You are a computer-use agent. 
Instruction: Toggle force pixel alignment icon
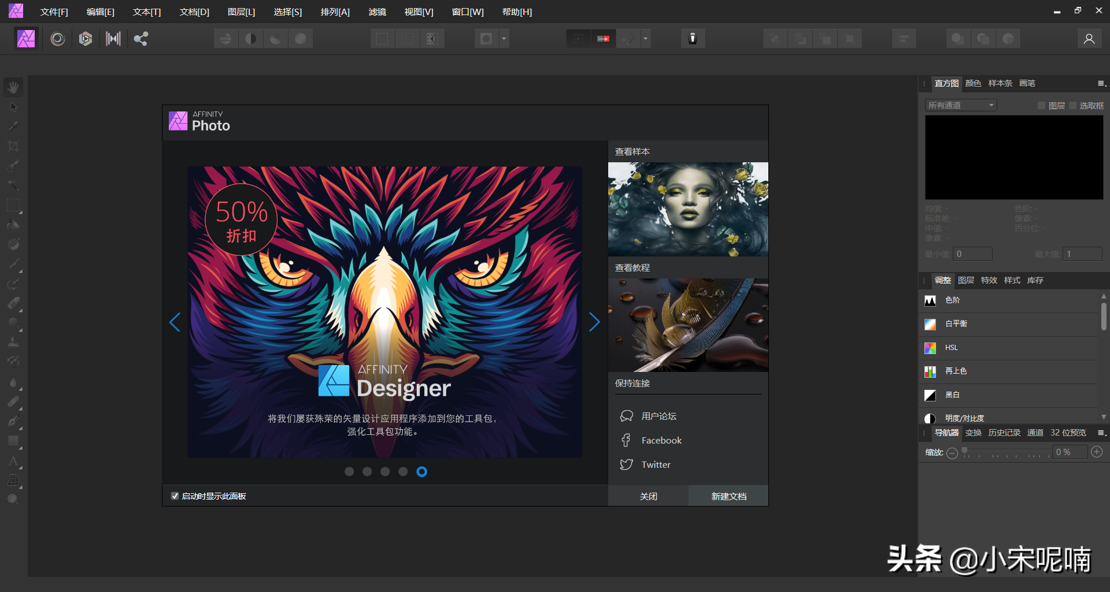(x=579, y=39)
